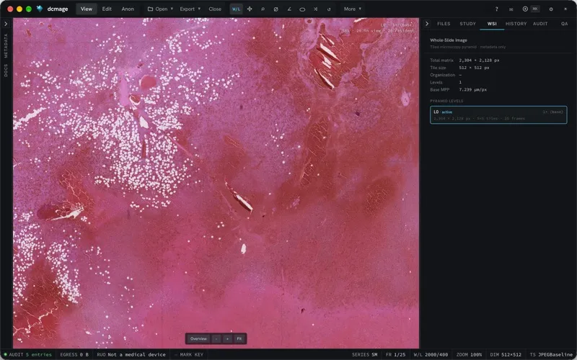Image resolution: width=577 pixels, height=360 pixels.
Task: Toggle theme with the sun icon
Action: pos(565,9)
